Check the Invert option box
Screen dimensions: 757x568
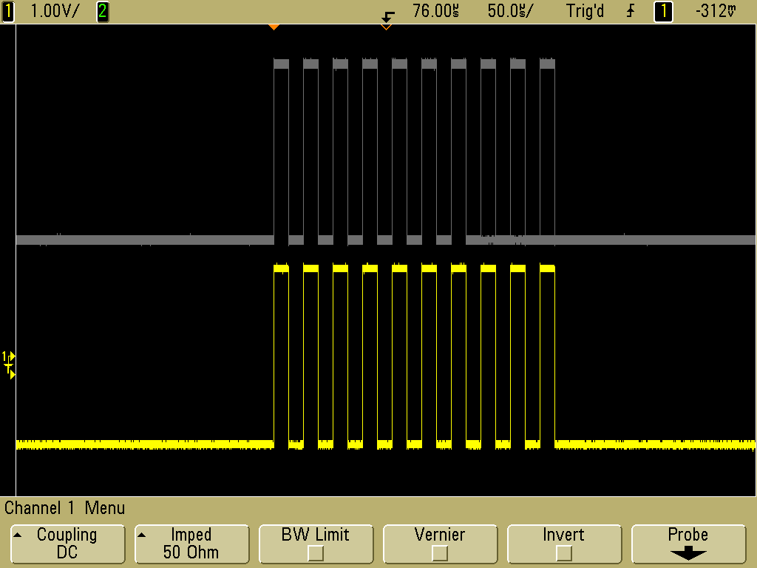coord(563,552)
